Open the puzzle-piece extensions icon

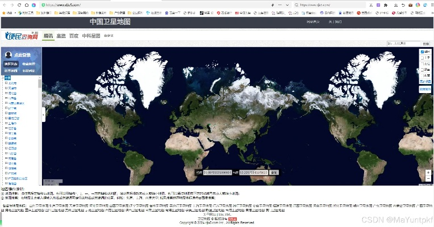coord(386,5)
